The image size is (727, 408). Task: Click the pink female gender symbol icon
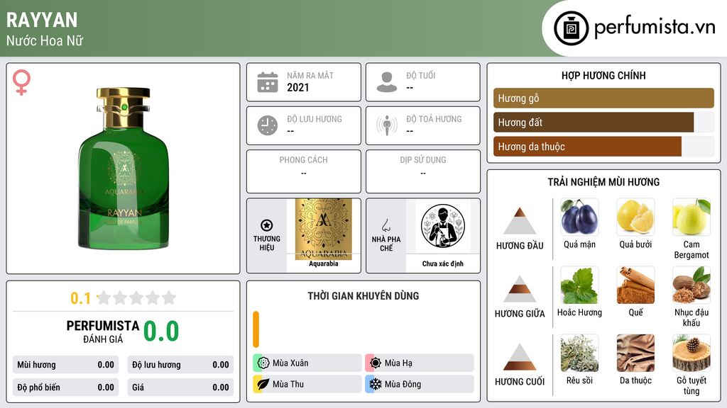(21, 82)
